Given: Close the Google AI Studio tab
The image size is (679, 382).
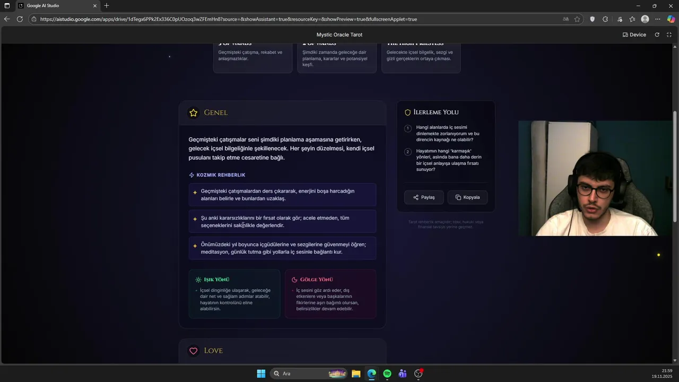Looking at the screenshot, I should point(95,6).
